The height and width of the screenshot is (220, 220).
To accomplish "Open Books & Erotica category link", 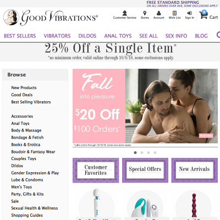I will pyautogui.click(x=26, y=145).
